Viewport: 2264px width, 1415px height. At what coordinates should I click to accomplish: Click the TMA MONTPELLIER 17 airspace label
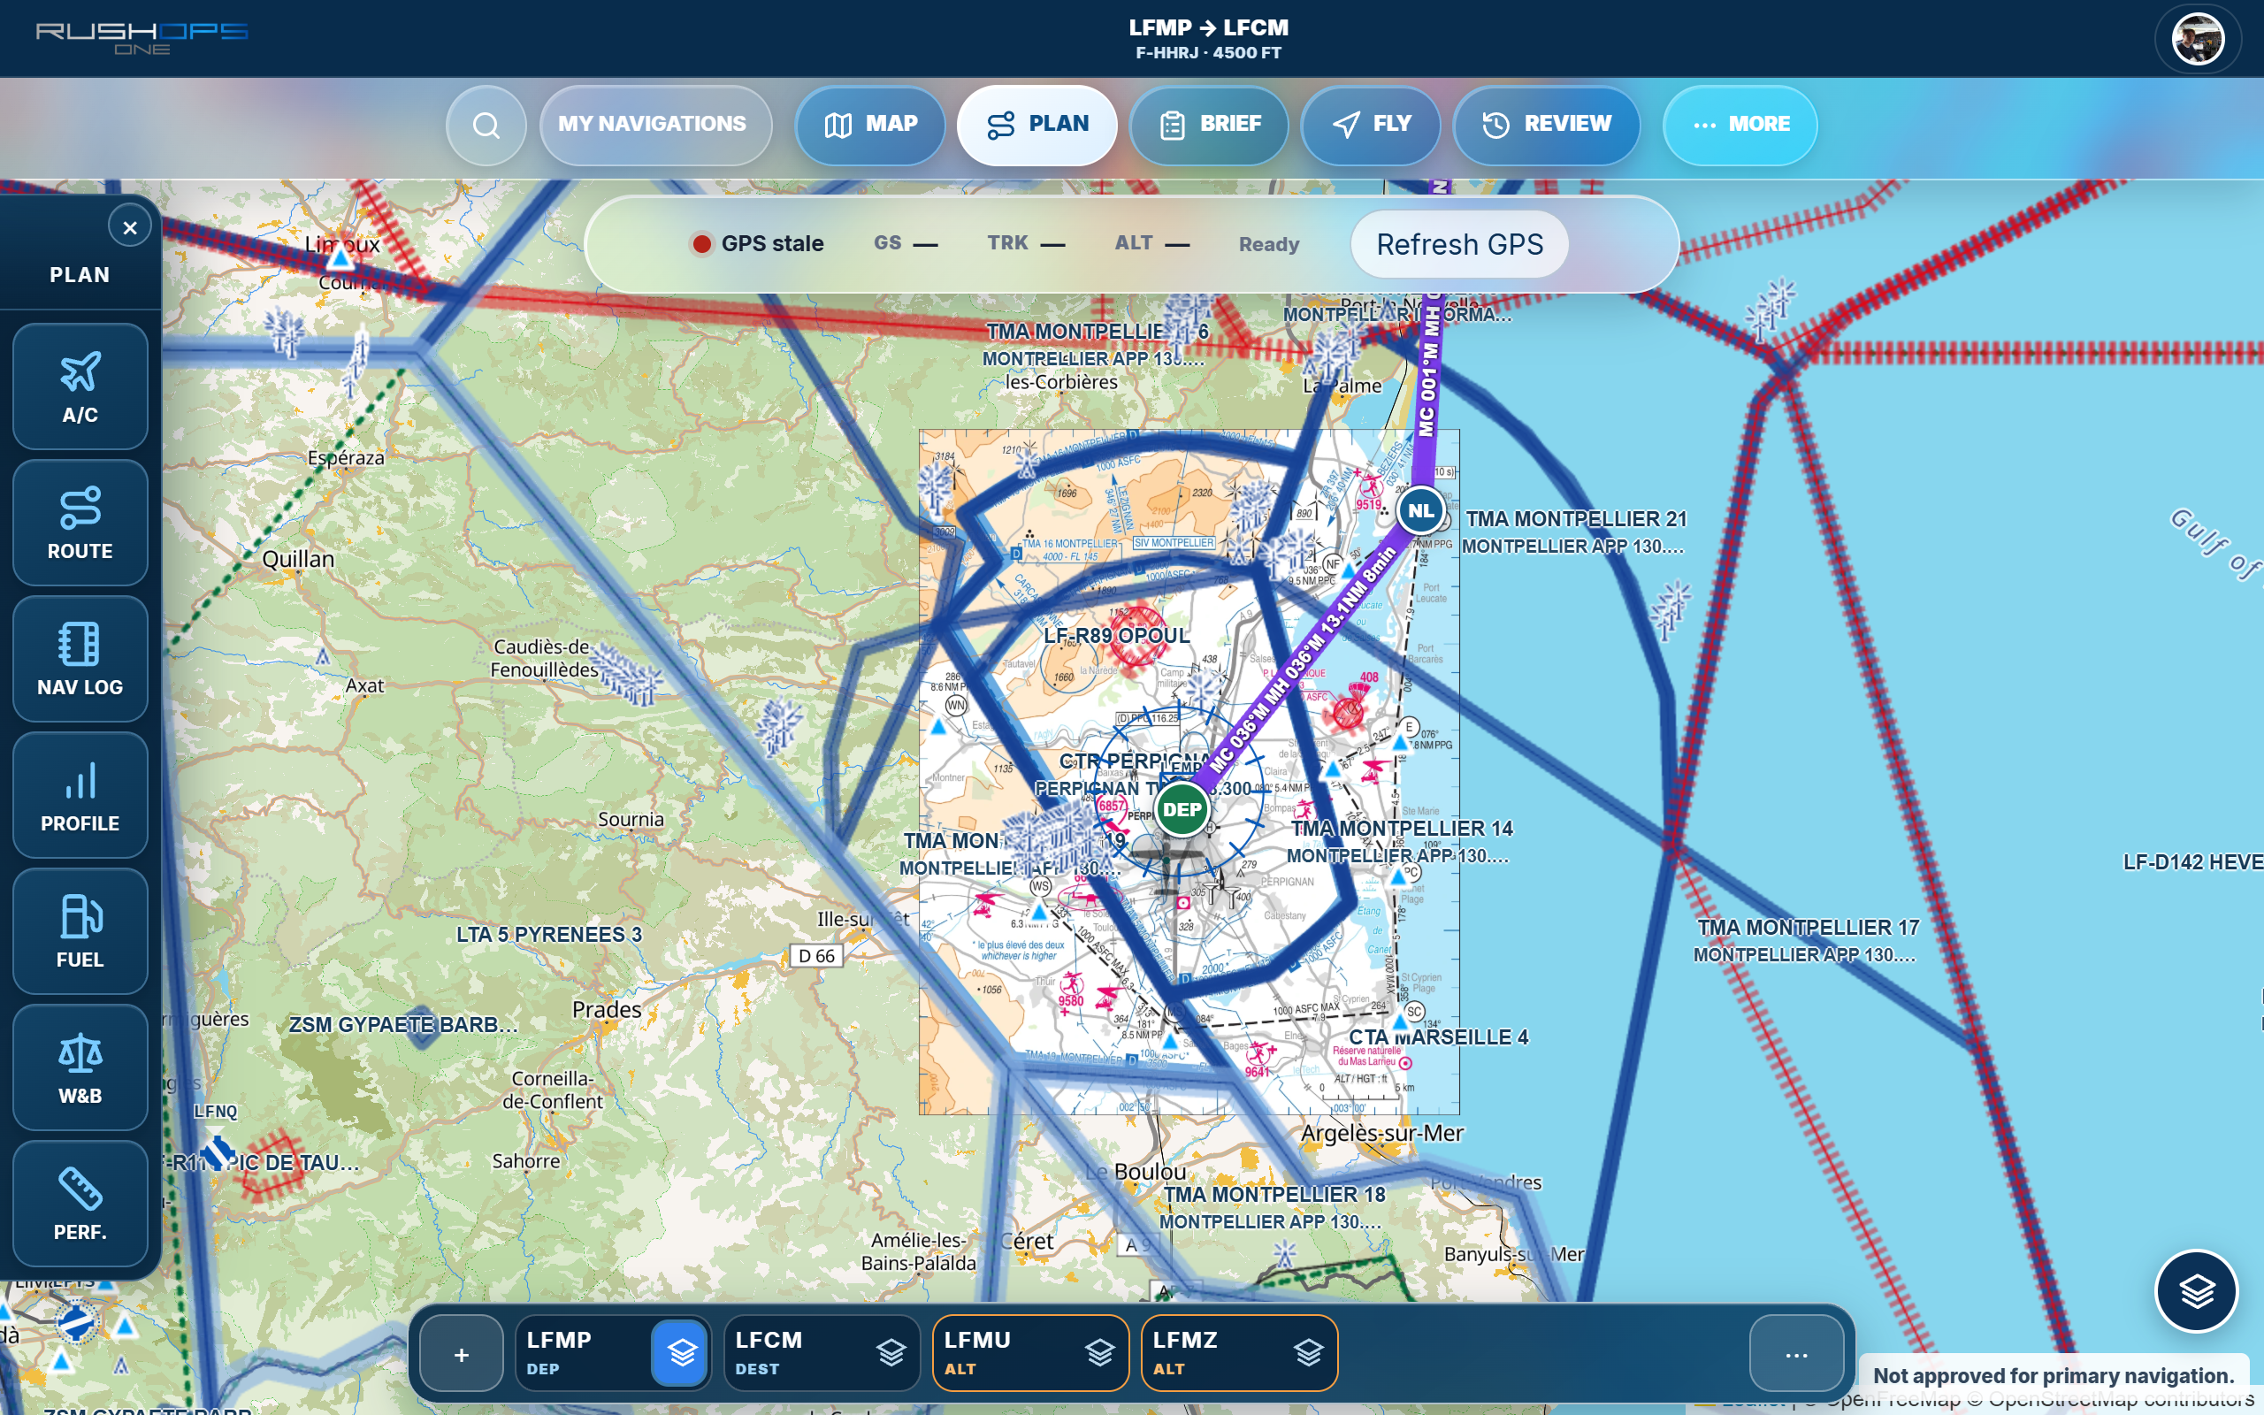1809,928
